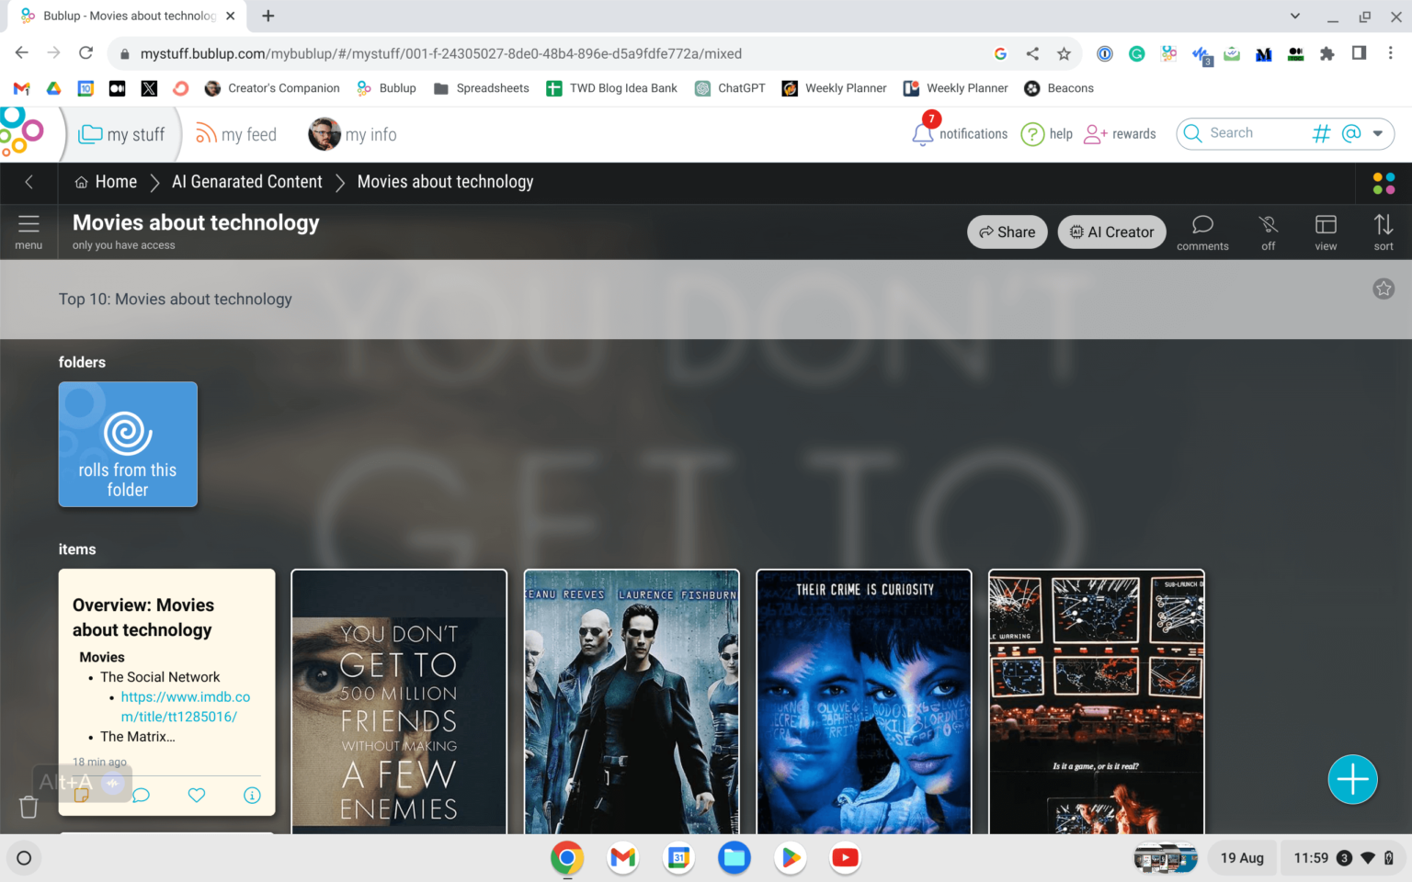Image resolution: width=1412 pixels, height=882 pixels.
Task: Open the hamburger menu
Action: point(28,225)
